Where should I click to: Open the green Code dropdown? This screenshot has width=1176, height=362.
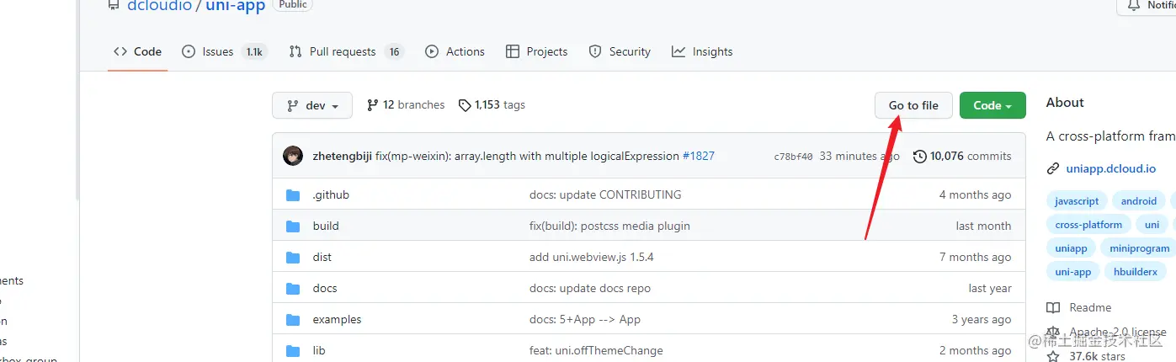[x=992, y=106]
